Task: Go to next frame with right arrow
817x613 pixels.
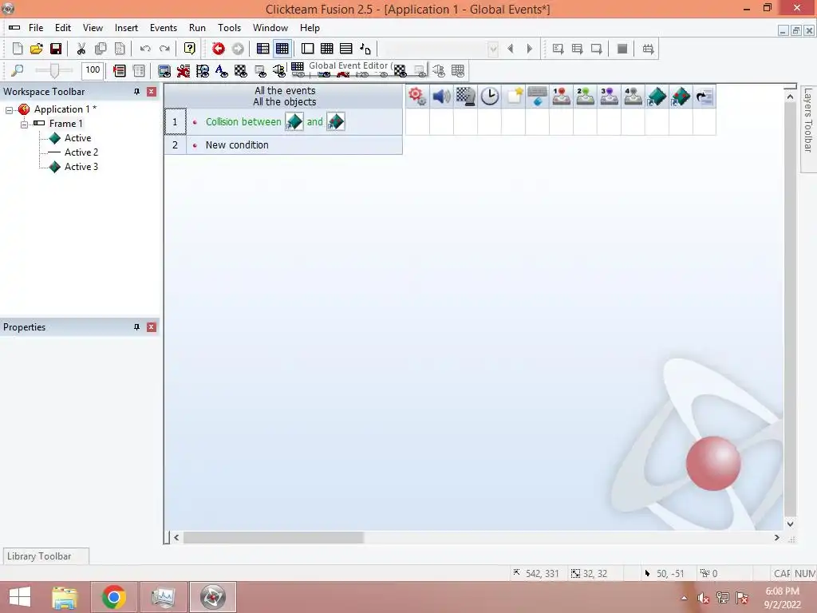Action: 530,49
